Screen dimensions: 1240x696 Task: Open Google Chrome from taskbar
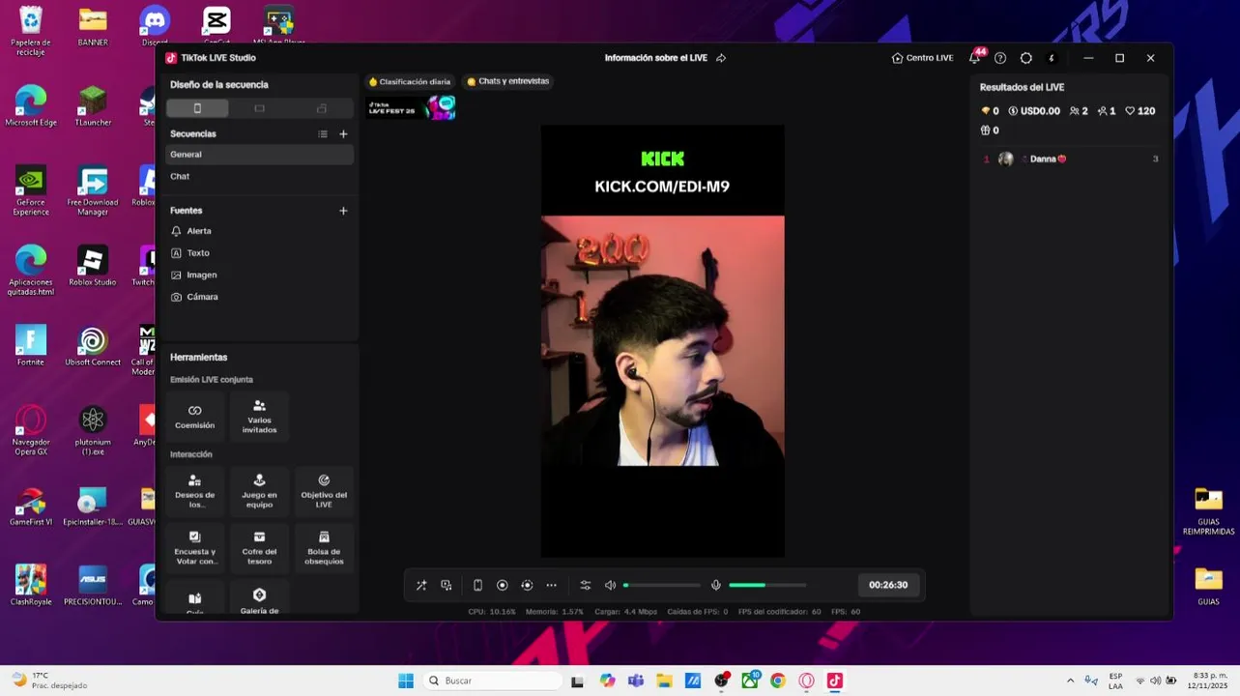pyautogui.click(x=778, y=681)
